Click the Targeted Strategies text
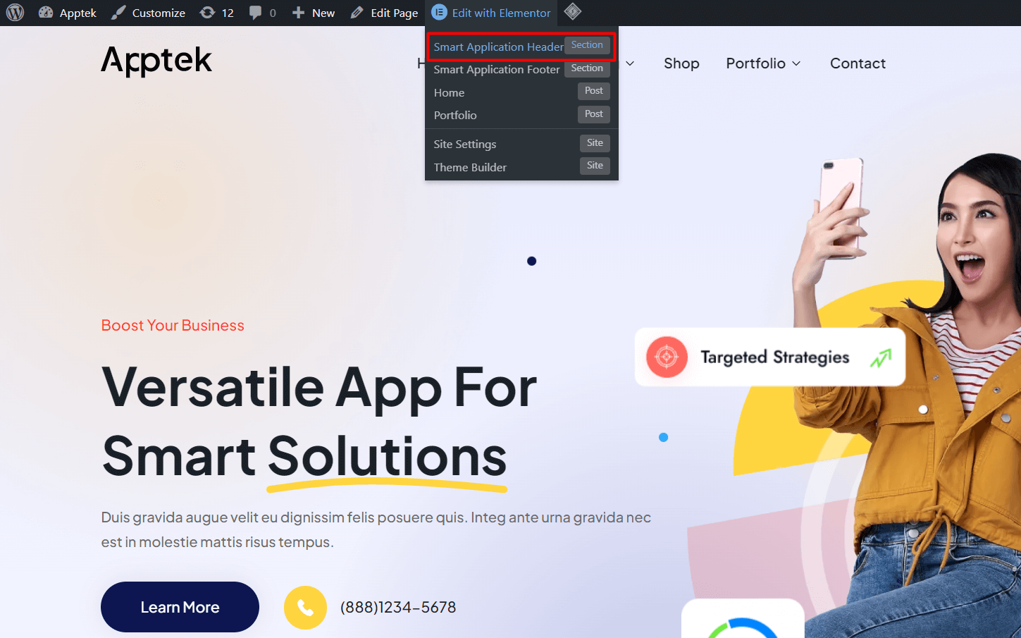Screen dimensions: 1021x638 click(774, 357)
